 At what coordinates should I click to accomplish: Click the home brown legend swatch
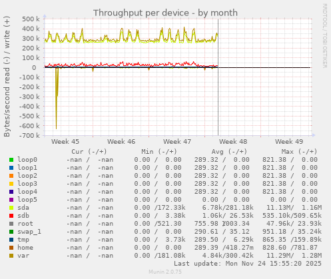11,248
